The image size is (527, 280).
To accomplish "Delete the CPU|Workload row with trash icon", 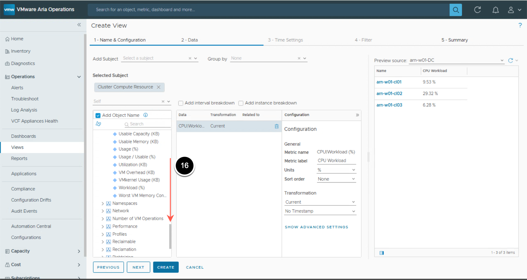I will coord(276,126).
